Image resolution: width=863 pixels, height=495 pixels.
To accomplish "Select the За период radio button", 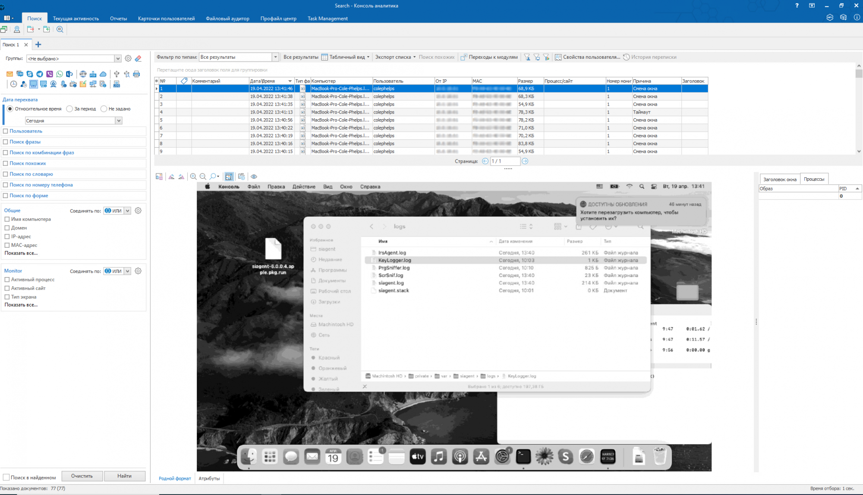I will [69, 109].
